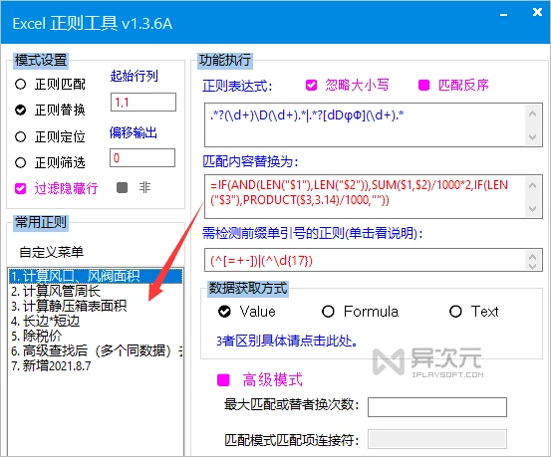Minimize the Excel 正则工具 window
Image resolution: width=551 pixels, height=457 pixels.
504,15
